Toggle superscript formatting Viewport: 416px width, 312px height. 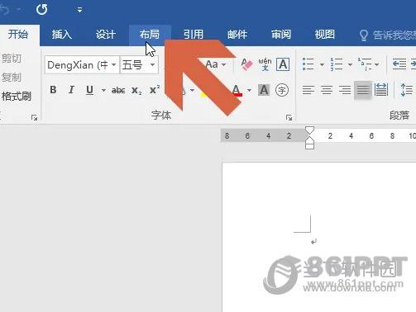(x=155, y=90)
